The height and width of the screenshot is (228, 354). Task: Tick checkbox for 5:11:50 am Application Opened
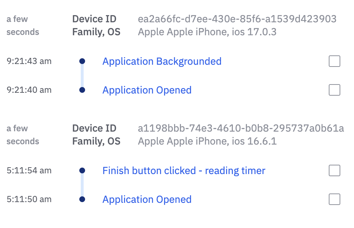point(335,199)
